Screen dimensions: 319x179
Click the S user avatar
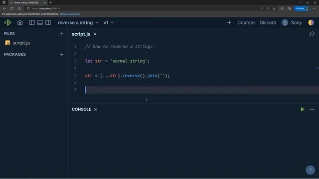pyautogui.click(x=285, y=22)
